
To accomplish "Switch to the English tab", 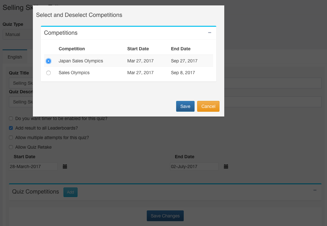I will click(15, 57).
